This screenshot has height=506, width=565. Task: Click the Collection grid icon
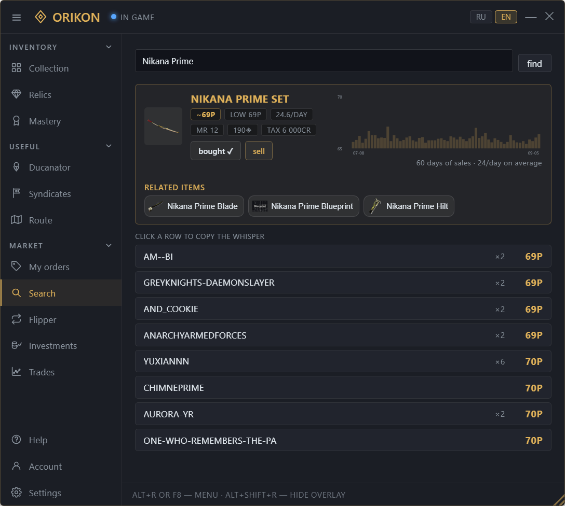16,68
